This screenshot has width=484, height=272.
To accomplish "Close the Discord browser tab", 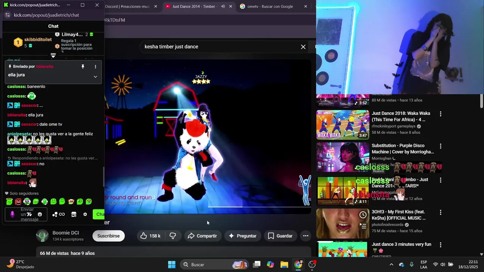I will [x=155, y=6].
